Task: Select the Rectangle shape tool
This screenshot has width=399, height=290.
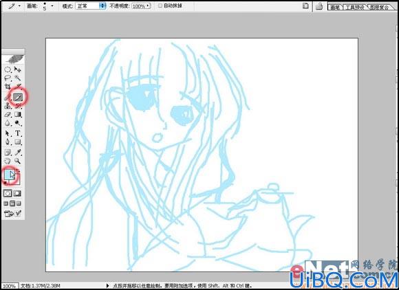Action: tap(18, 142)
